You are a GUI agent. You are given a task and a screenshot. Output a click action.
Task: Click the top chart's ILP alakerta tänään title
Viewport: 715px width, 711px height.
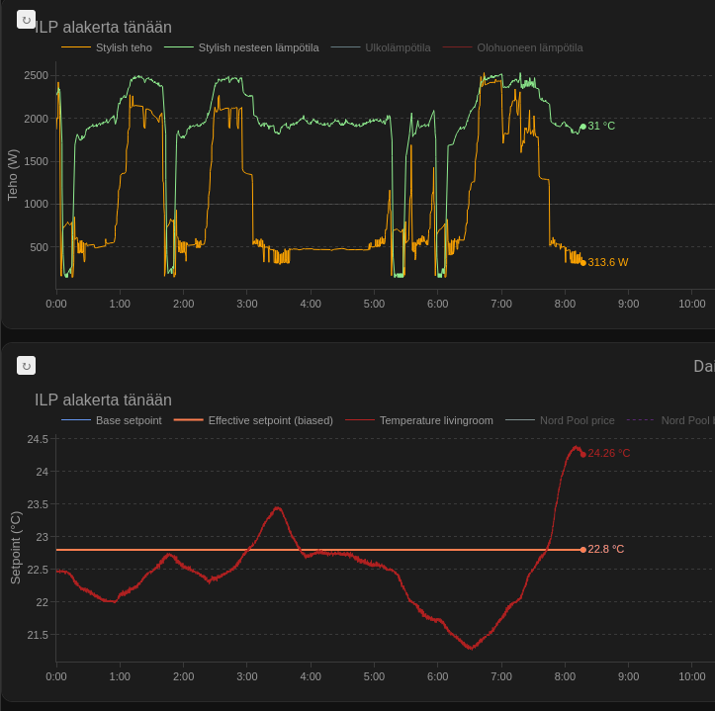[103, 28]
